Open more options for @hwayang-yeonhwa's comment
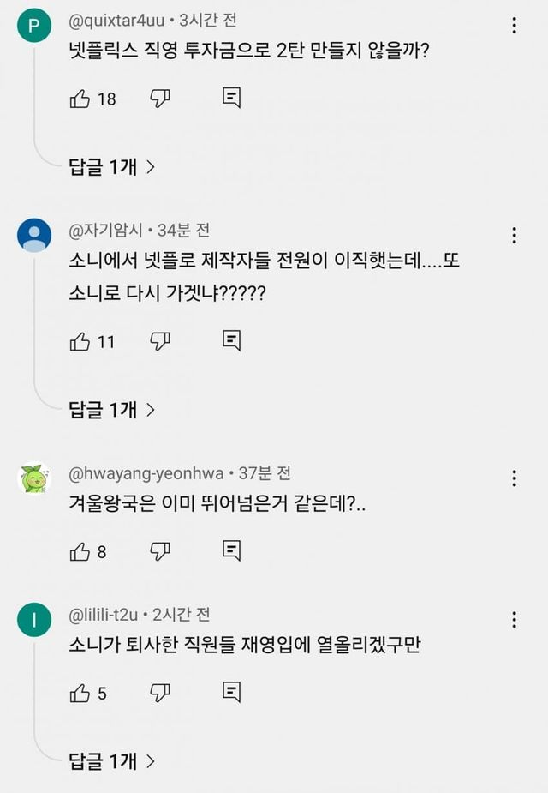 (514, 478)
